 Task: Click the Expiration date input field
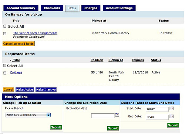tap(103, 116)
